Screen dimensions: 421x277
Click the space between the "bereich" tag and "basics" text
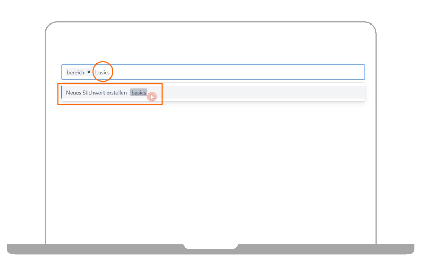pos(93,72)
